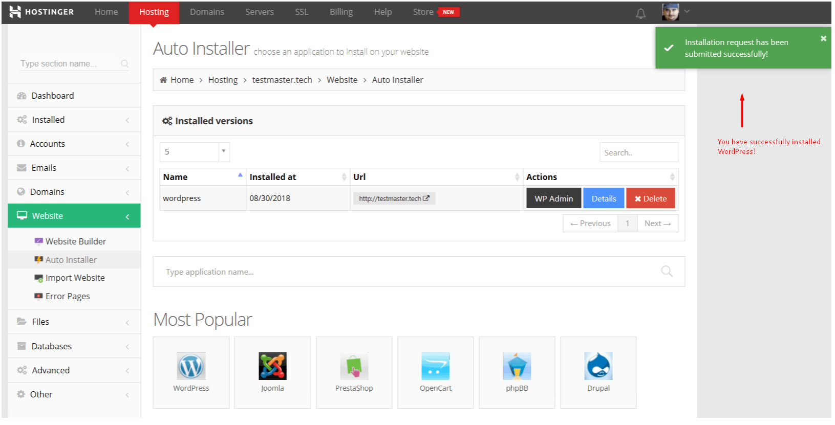835x425 pixels.
Task: Click the Domains globe icon
Action: point(21,192)
